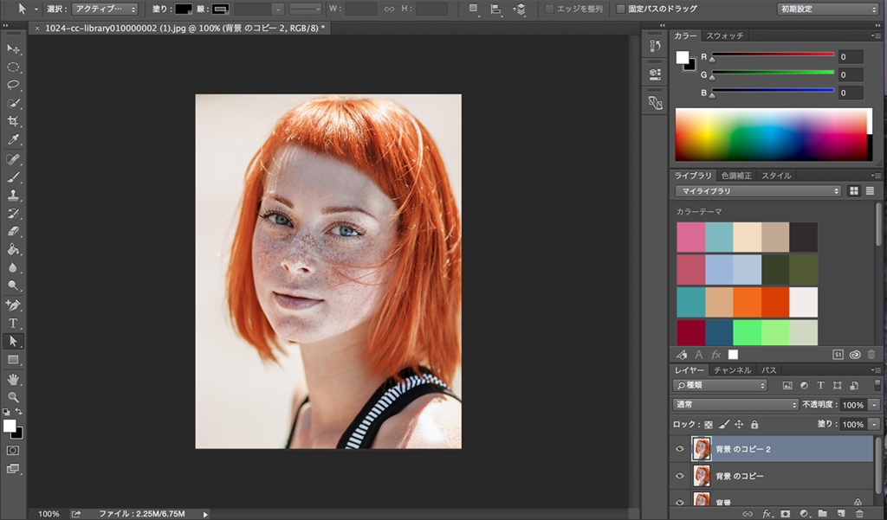
Task: Open the fill percentage dropdown
Action: click(x=874, y=424)
